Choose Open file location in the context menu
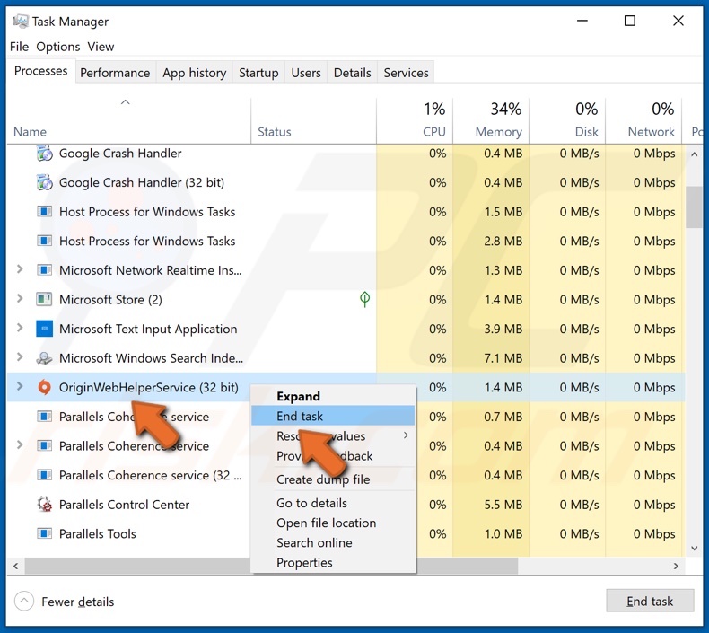The image size is (709, 633). coord(333,523)
